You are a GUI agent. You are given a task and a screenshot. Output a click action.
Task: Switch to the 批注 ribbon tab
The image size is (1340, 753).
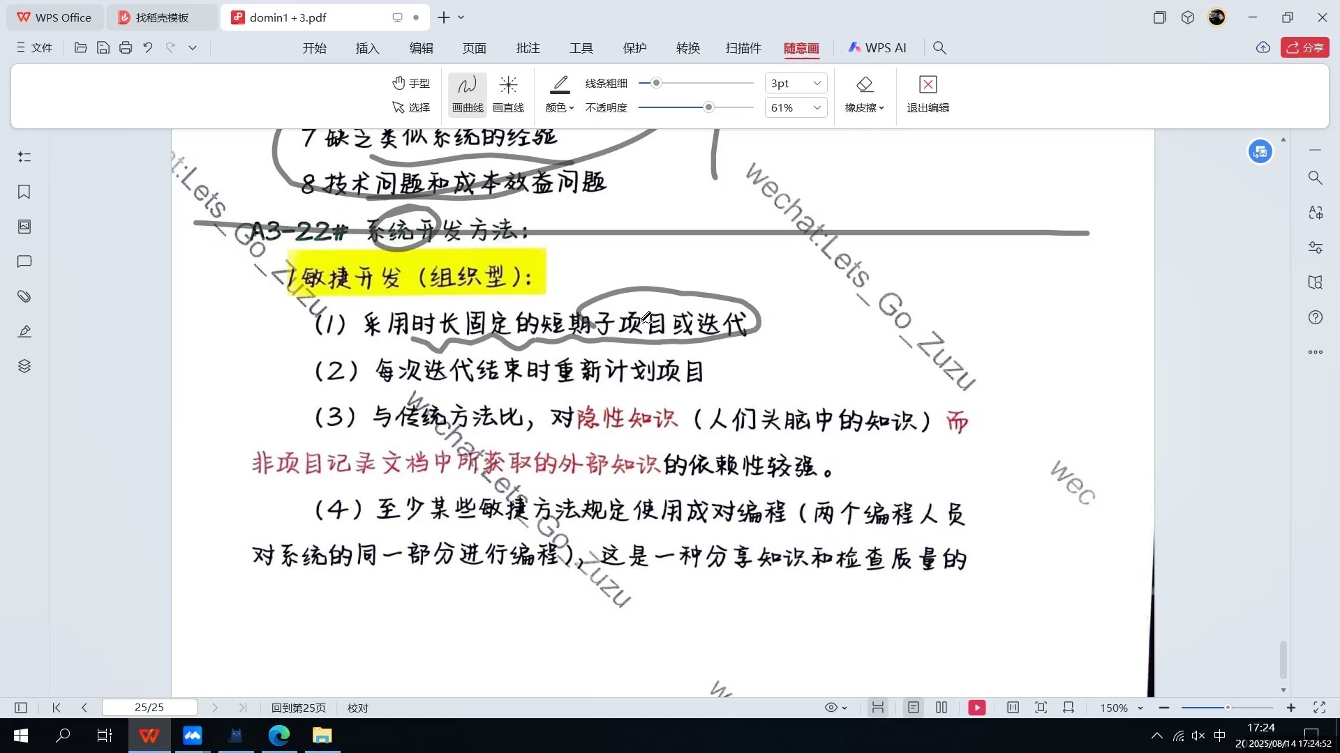click(x=528, y=47)
